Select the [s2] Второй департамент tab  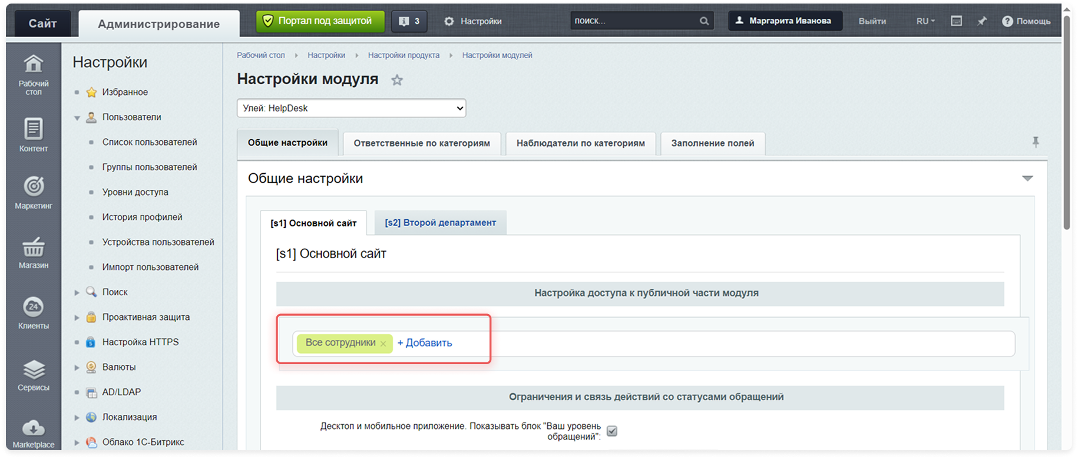pyautogui.click(x=441, y=223)
